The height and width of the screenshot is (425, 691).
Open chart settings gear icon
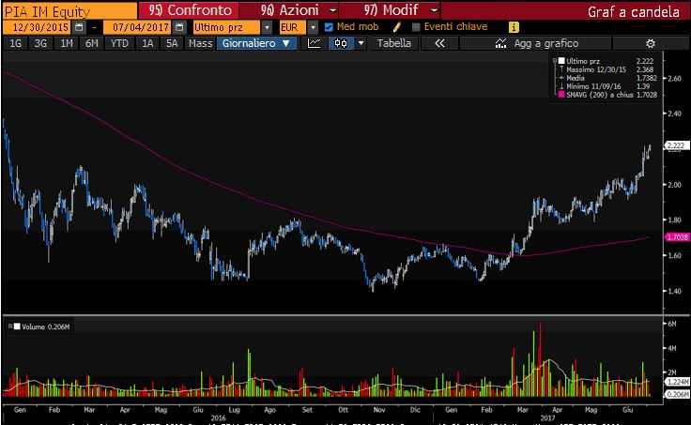point(650,43)
